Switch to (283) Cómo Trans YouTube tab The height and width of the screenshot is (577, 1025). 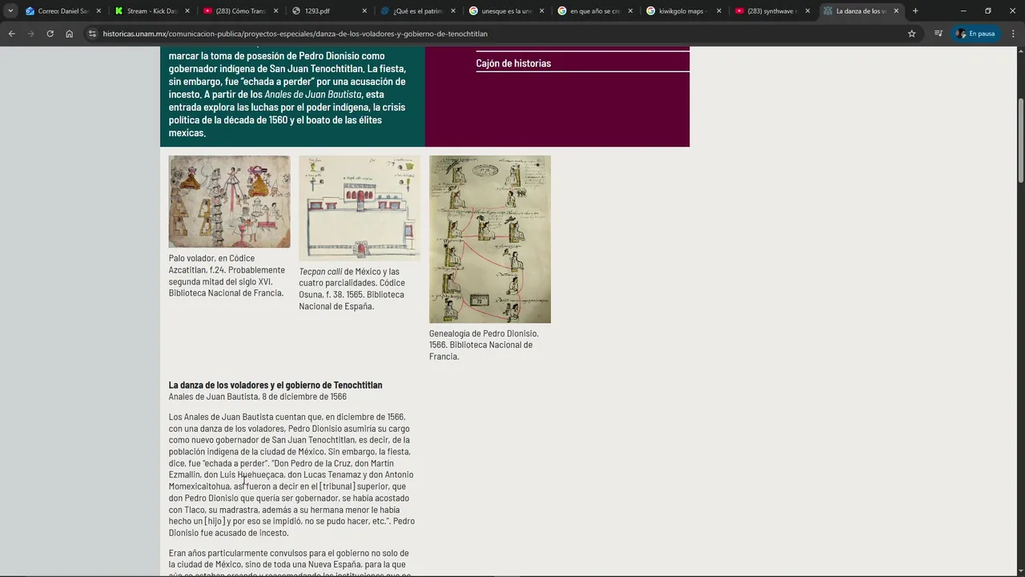242,11
